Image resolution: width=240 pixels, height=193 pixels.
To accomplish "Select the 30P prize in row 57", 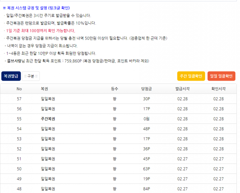I will tap(147, 99).
